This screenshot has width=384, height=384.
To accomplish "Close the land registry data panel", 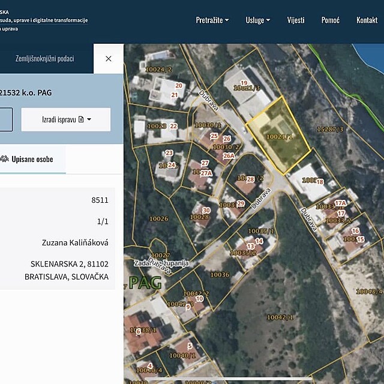I will tap(108, 59).
